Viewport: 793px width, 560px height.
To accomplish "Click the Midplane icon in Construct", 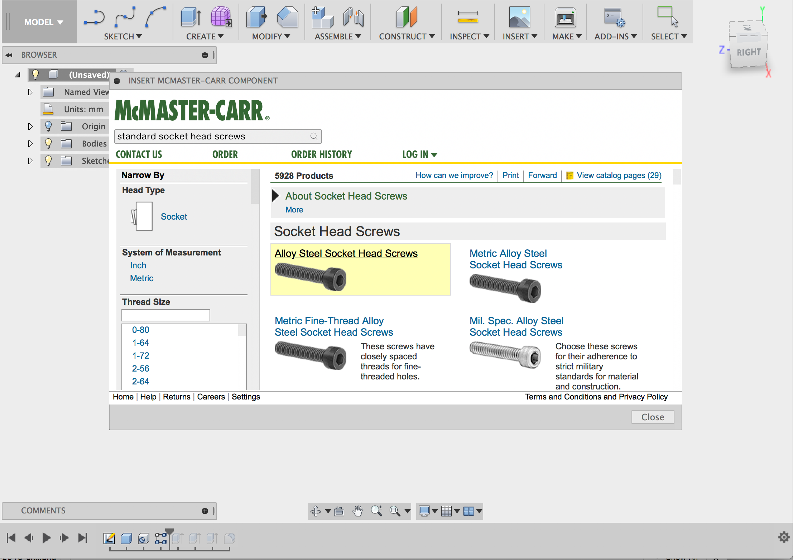I will [x=407, y=17].
